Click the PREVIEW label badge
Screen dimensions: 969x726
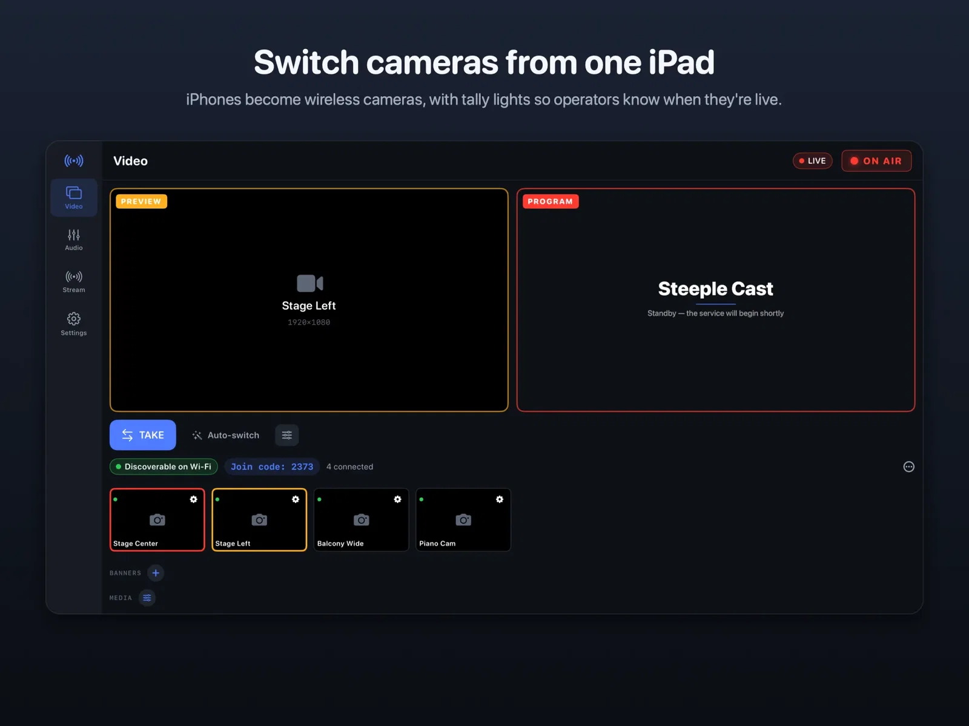[141, 201]
